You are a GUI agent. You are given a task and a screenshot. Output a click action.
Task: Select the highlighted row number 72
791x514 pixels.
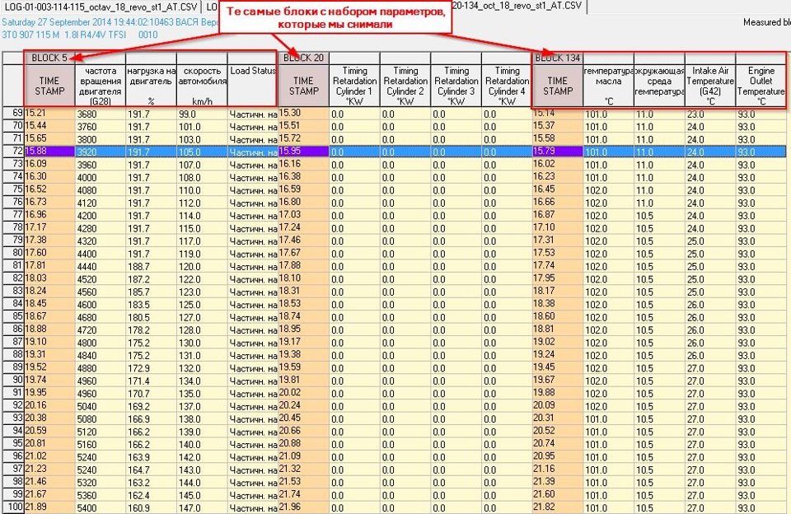point(13,152)
